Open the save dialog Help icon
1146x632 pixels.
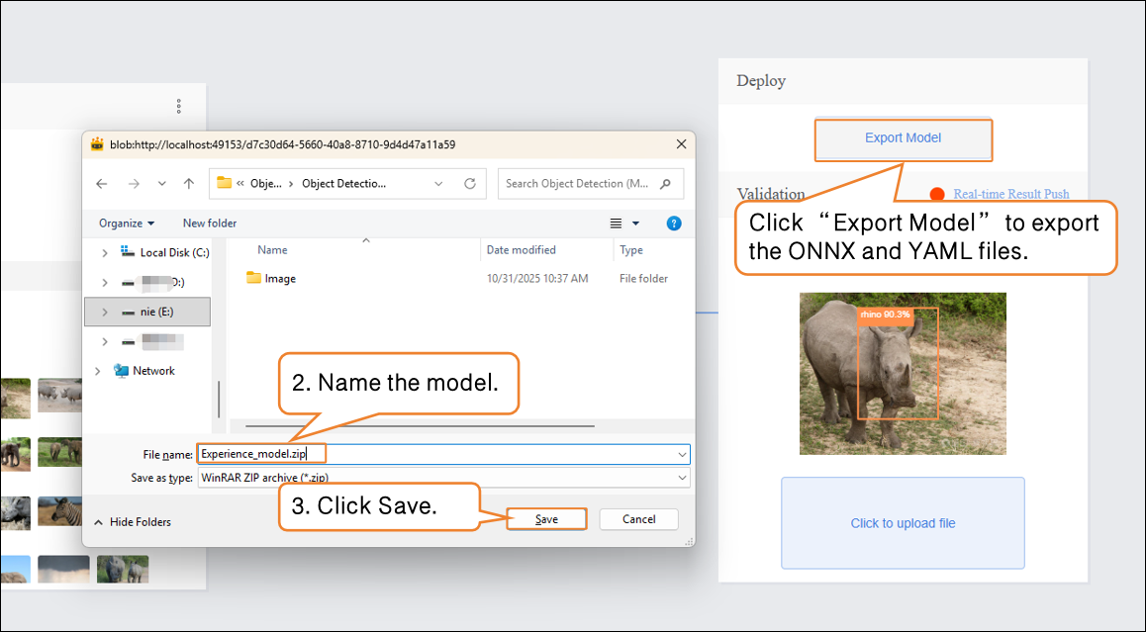(x=674, y=224)
